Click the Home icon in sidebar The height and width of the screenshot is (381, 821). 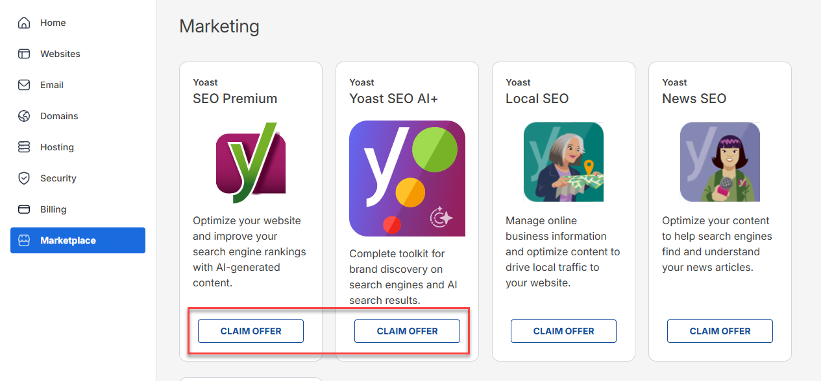[24, 23]
